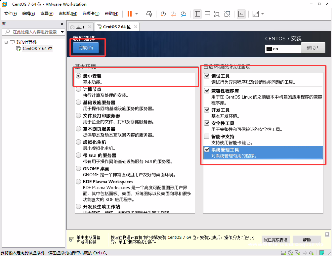Open the sound device icon in status bar
Image resolution: width=332 pixels, height=256 pixels.
pos(311,253)
